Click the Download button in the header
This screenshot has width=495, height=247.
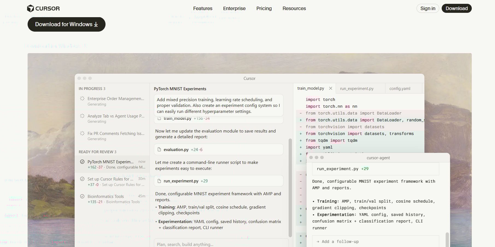(x=457, y=8)
